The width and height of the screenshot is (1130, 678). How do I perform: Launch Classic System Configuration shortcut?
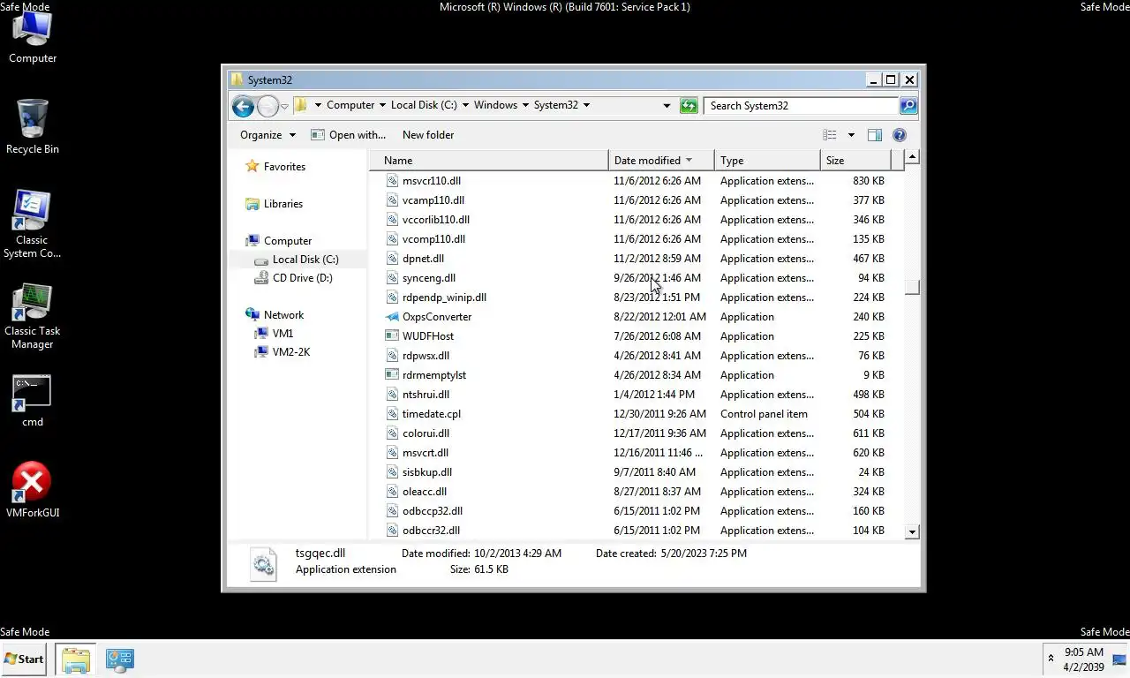(x=32, y=224)
